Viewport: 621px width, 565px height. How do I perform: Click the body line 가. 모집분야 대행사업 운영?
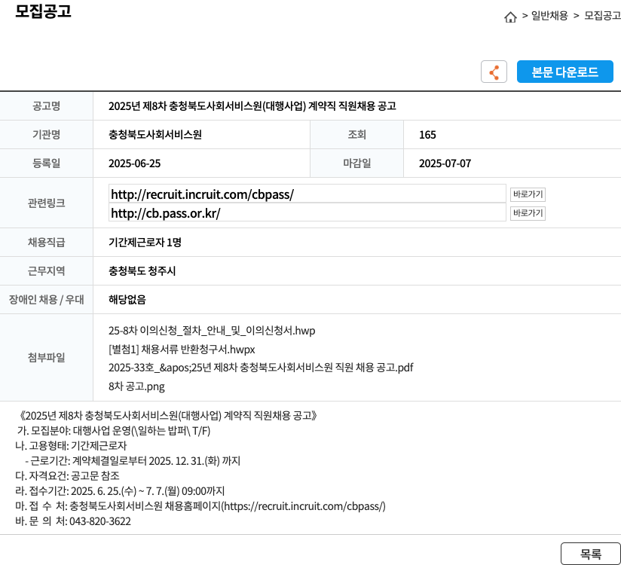click(x=114, y=431)
